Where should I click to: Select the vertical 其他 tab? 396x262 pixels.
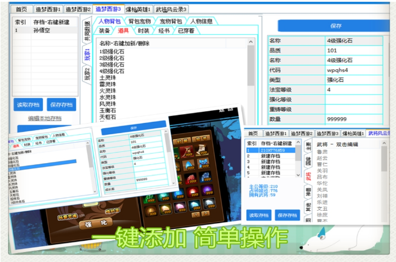point(308,207)
